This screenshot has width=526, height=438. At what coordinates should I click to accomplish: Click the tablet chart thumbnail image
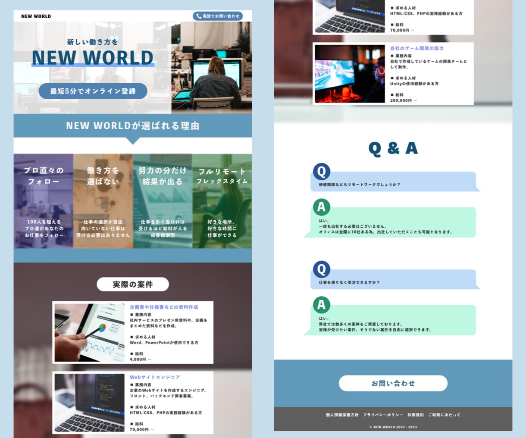pyautogui.click(x=90, y=332)
